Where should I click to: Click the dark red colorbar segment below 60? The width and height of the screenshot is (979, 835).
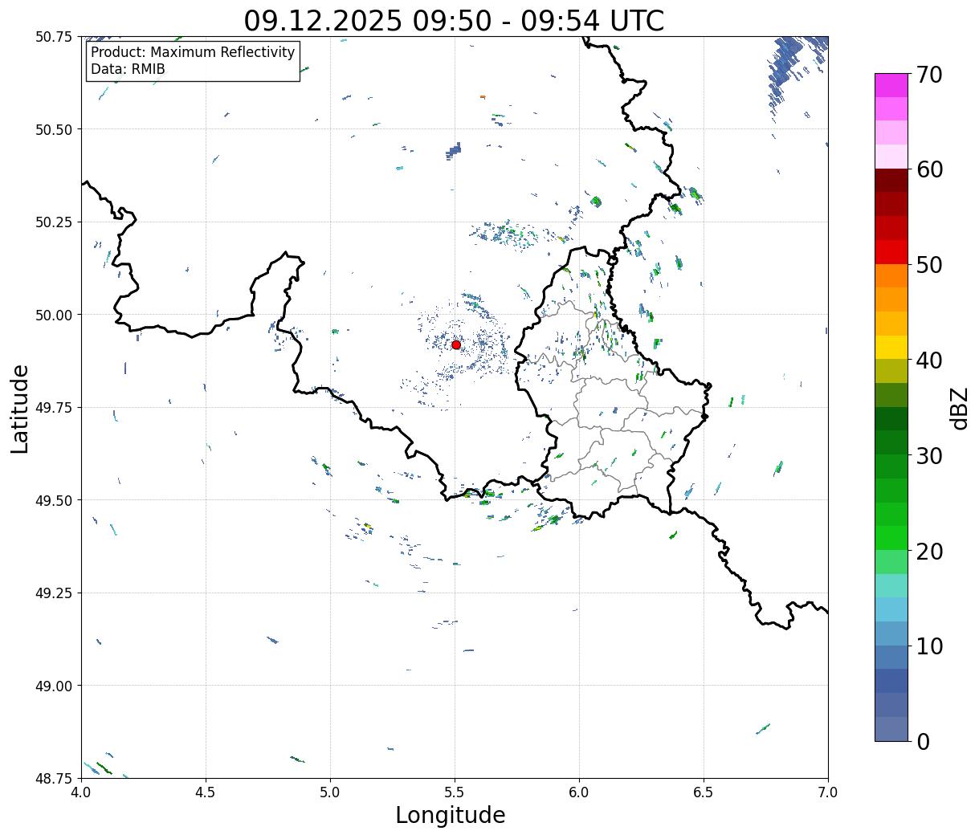point(891,181)
